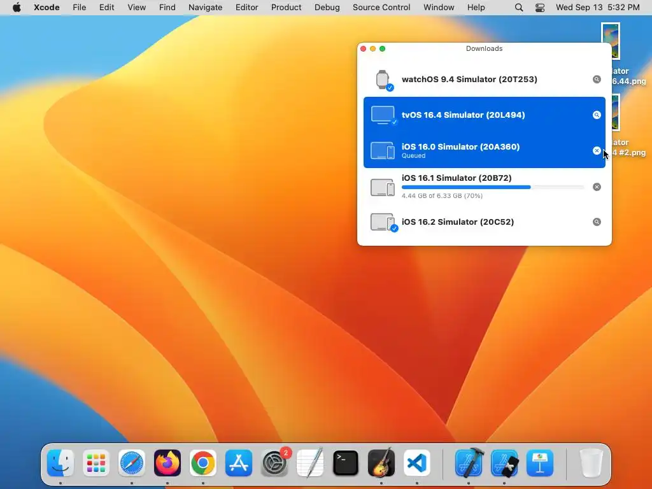The width and height of the screenshot is (652, 489).
Task: Launch Firefox from the Dock
Action: point(167,463)
